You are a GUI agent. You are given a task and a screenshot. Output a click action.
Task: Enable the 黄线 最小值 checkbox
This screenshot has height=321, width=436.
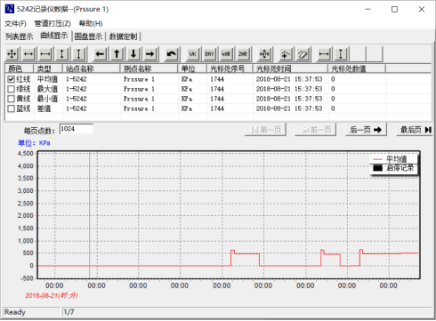pos(11,99)
